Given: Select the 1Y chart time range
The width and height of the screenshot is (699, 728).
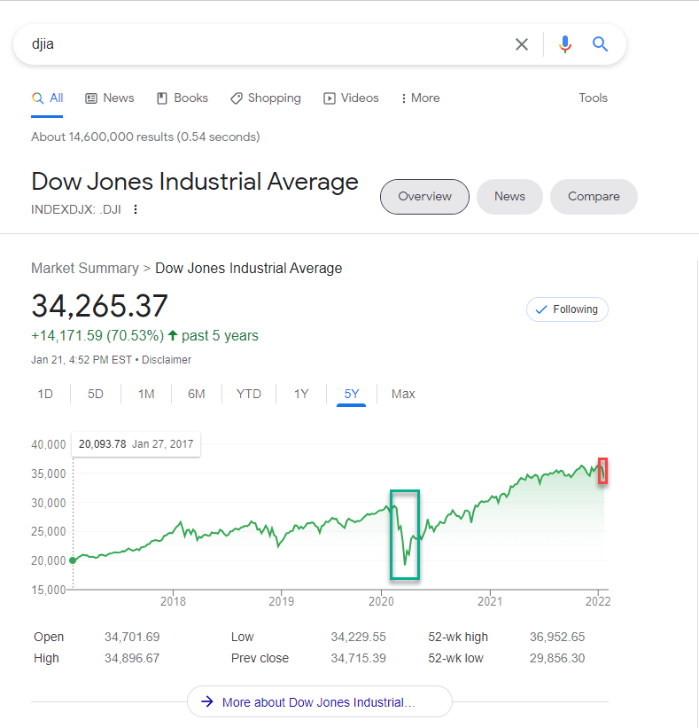Looking at the screenshot, I should (x=301, y=394).
